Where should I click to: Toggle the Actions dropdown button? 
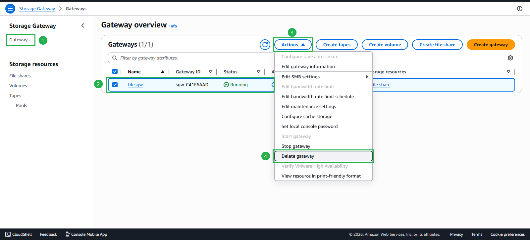[293, 45]
